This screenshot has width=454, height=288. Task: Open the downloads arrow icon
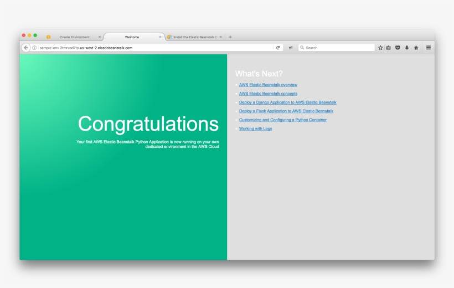pyautogui.click(x=406, y=48)
